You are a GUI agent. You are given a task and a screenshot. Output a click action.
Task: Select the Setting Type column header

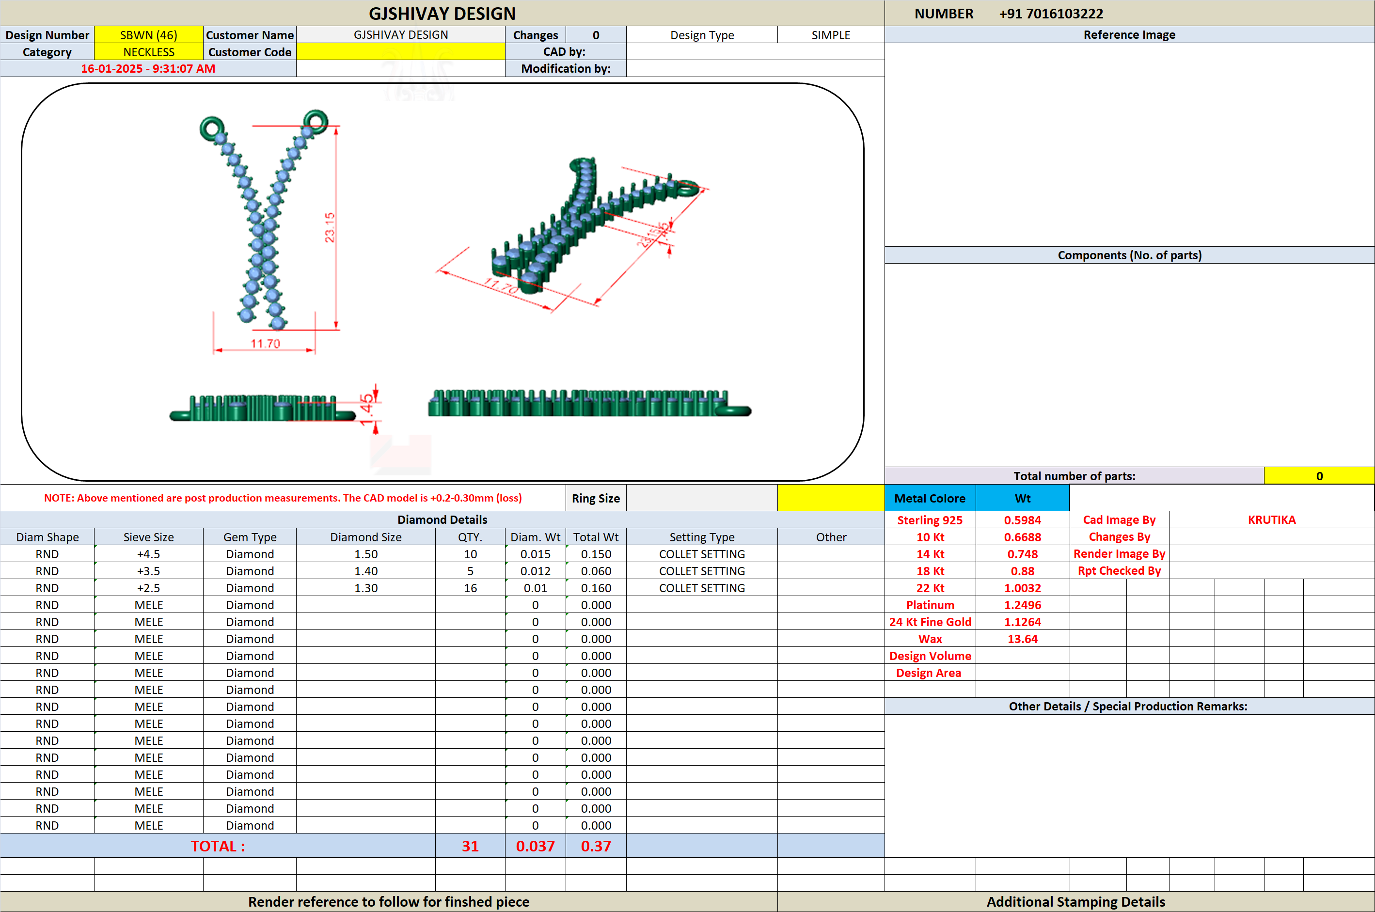(702, 537)
